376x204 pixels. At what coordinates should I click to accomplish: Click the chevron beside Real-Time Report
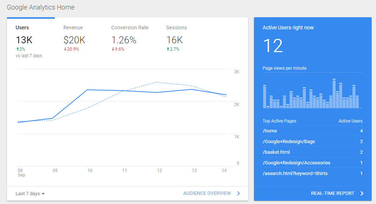point(362,193)
